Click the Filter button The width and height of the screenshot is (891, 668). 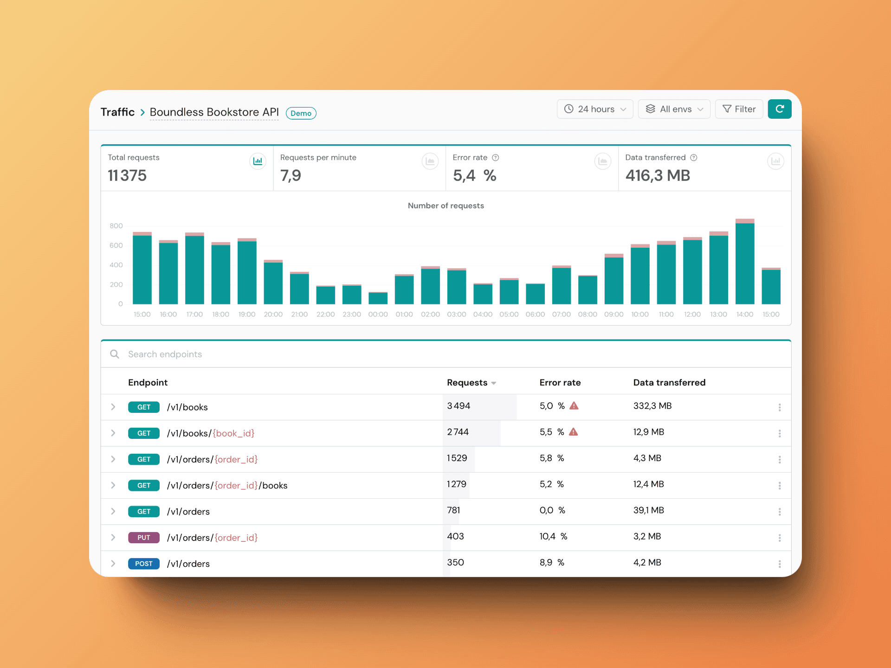(x=739, y=109)
